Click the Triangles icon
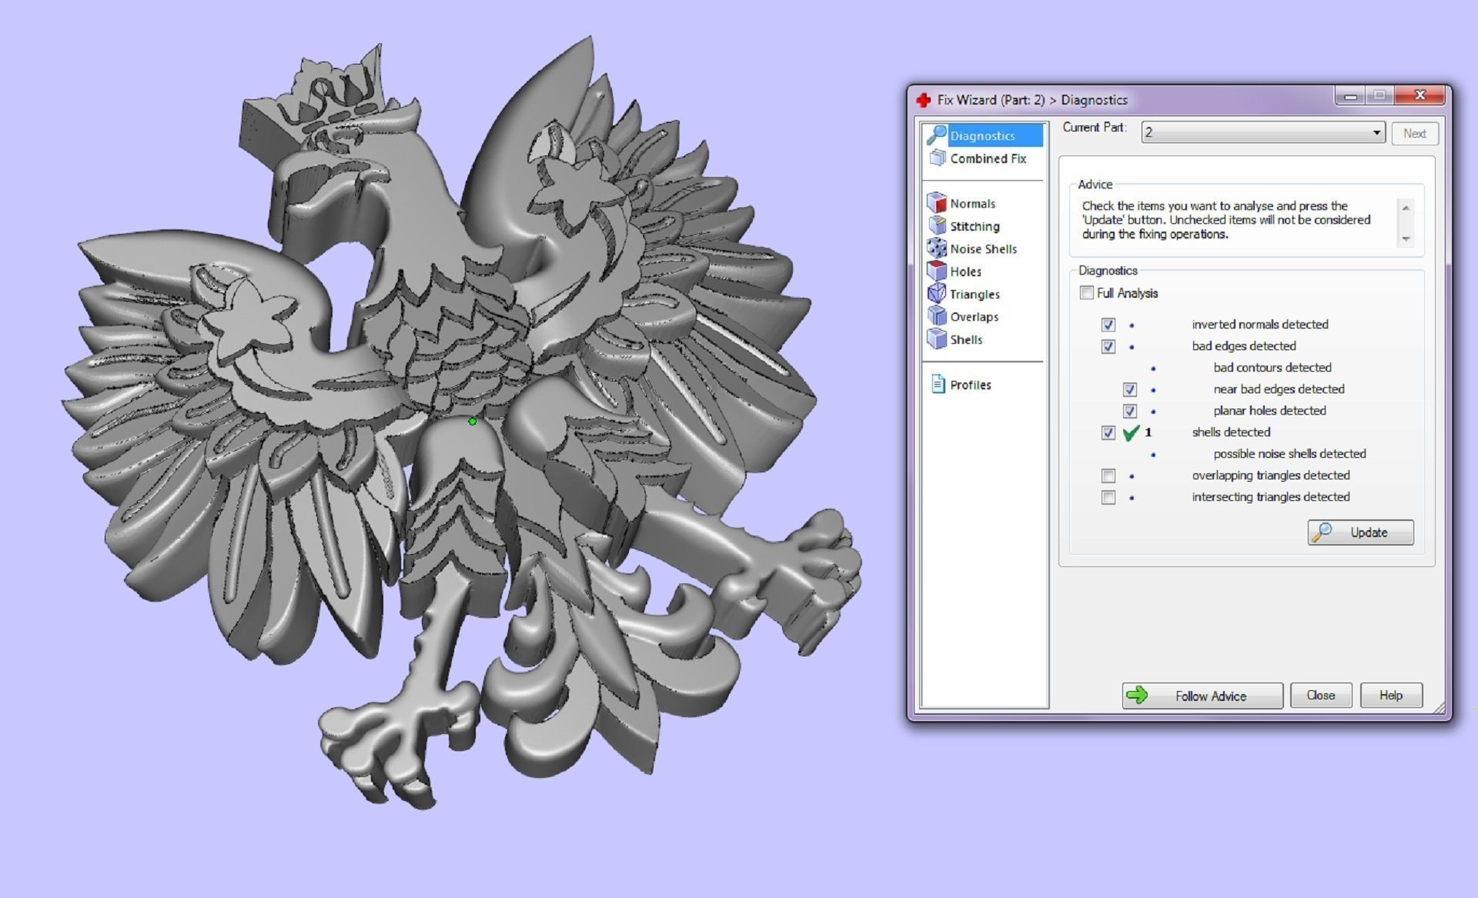Image resolution: width=1478 pixels, height=898 pixels. (x=937, y=294)
